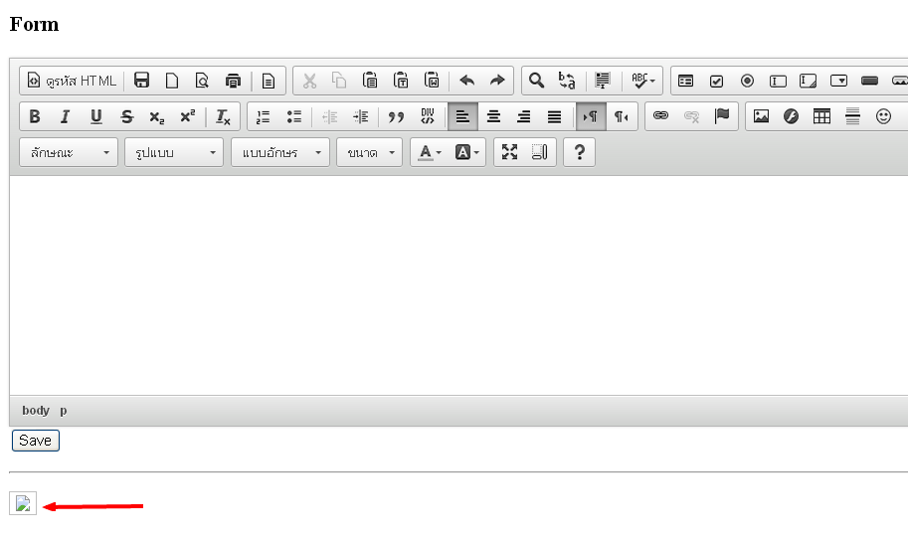
Task: Set text direction right to left
Action: pos(622,116)
